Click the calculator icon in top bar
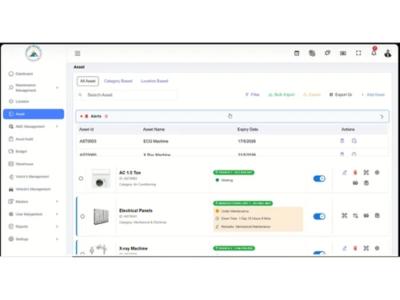 (x=312, y=54)
